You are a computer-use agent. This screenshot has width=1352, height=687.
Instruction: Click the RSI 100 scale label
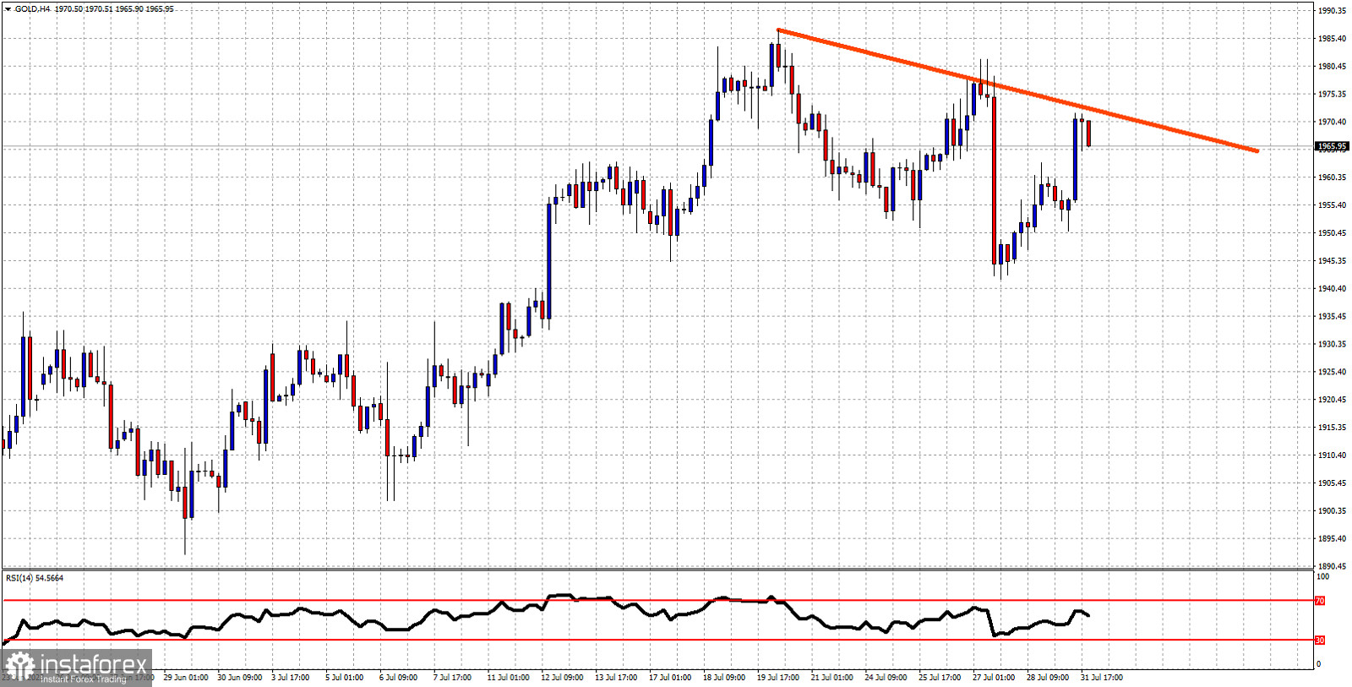point(1323,577)
